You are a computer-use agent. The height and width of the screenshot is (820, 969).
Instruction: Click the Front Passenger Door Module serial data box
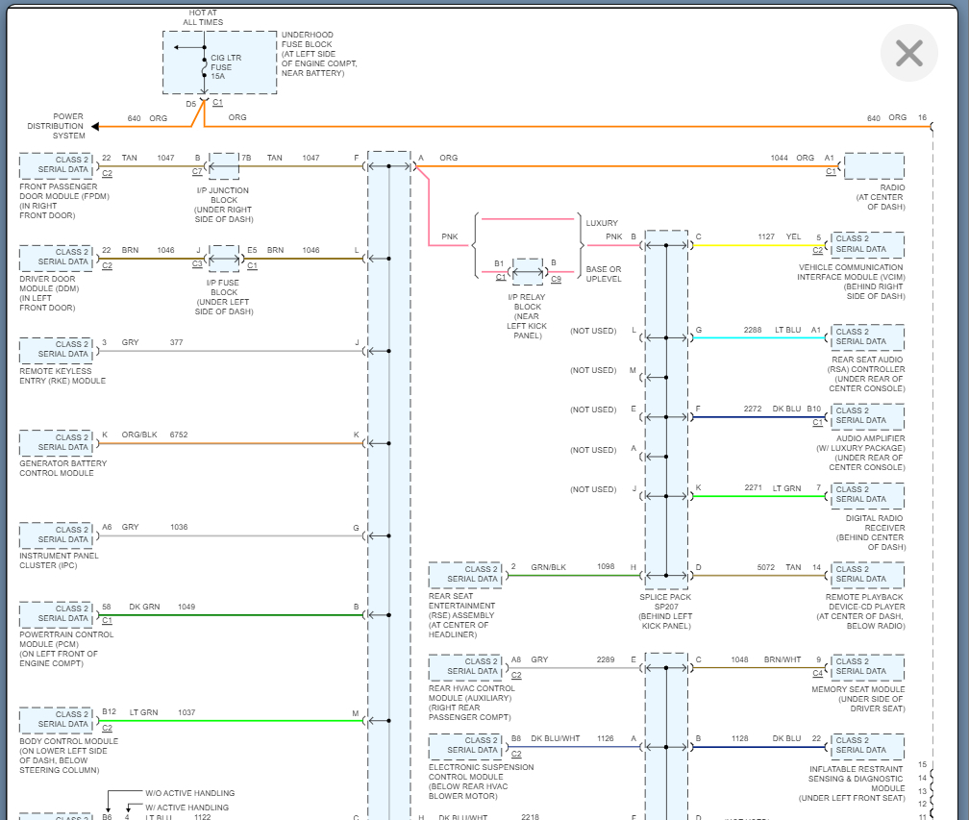pos(56,165)
